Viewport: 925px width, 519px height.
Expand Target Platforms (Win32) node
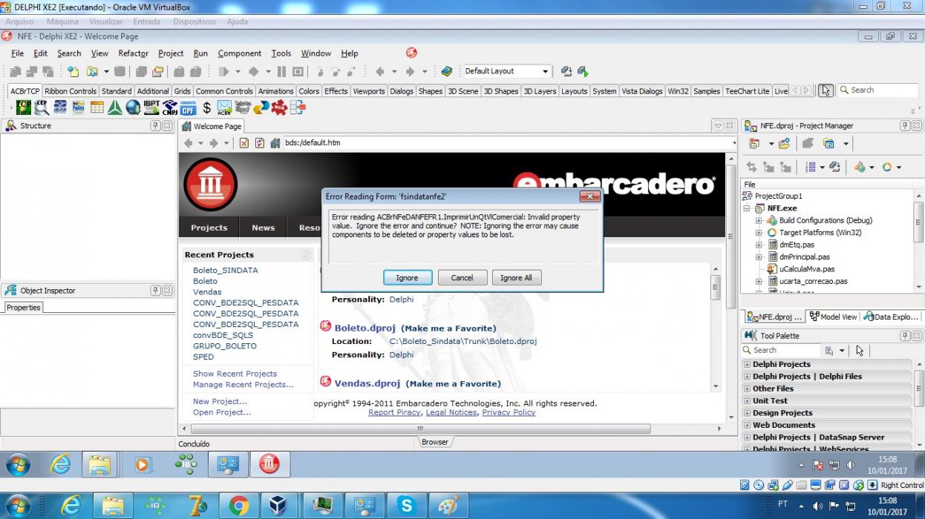759,233
